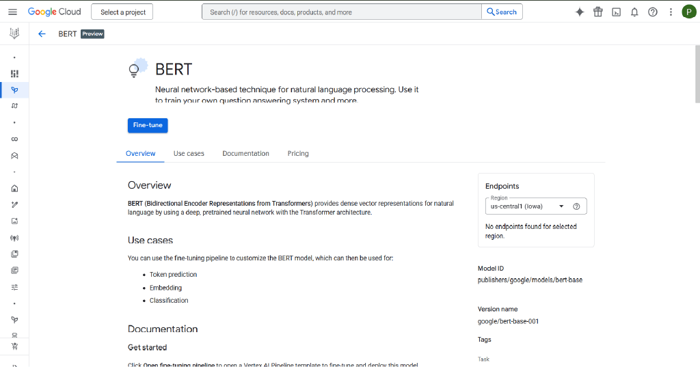Image resolution: width=700 pixels, height=367 pixels.
Task: Click the Tags label
Action: [x=485, y=340]
